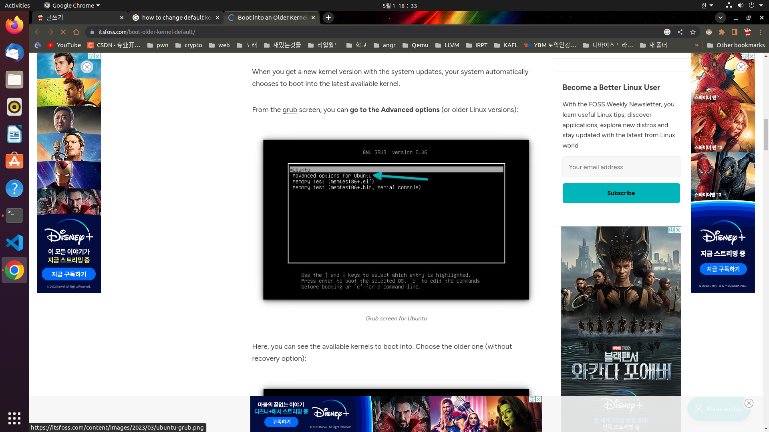Viewport: 769px width, 432px height.
Task: Switch to 'how to change default kernel' tab
Action: tap(174, 18)
